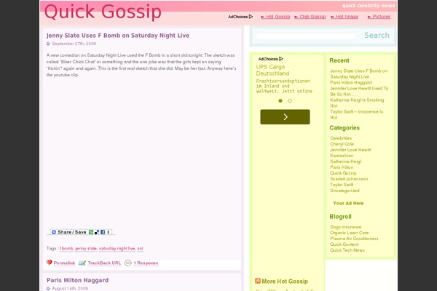Open Recent post Jenny Slate Uses F Bomb

(x=358, y=73)
